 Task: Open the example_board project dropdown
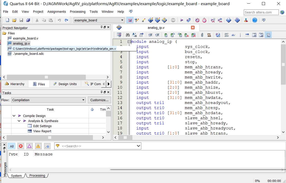tap(122, 20)
